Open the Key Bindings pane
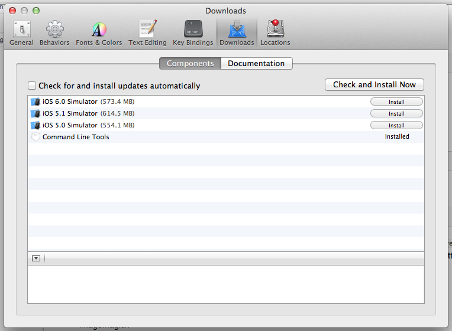The width and height of the screenshot is (452, 331). click(193, 33)
